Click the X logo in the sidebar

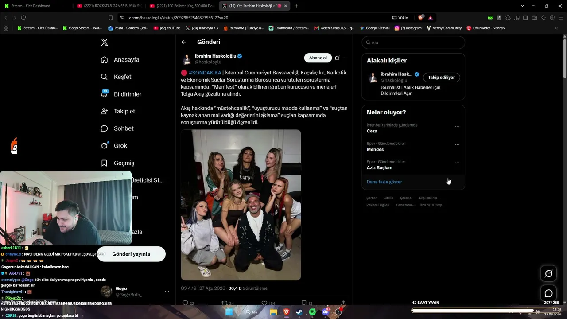pos(105,43)
